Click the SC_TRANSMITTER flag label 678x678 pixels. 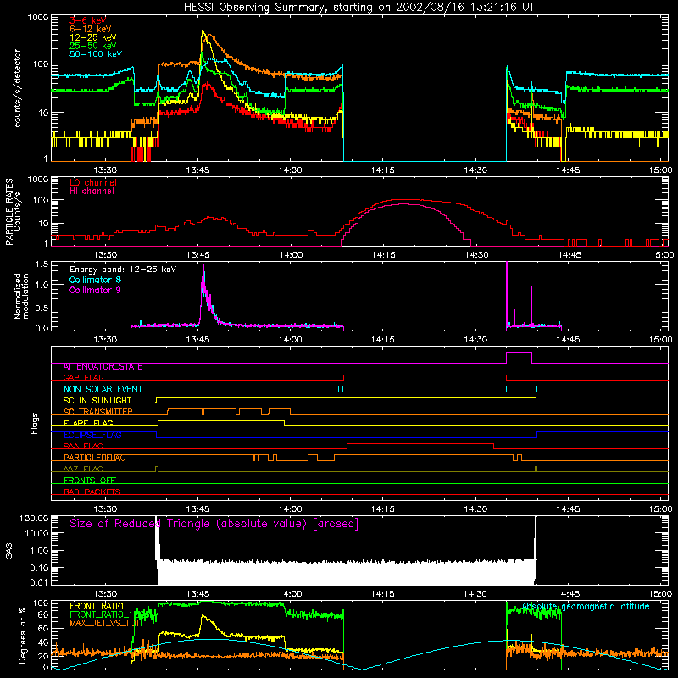point(98,412)
